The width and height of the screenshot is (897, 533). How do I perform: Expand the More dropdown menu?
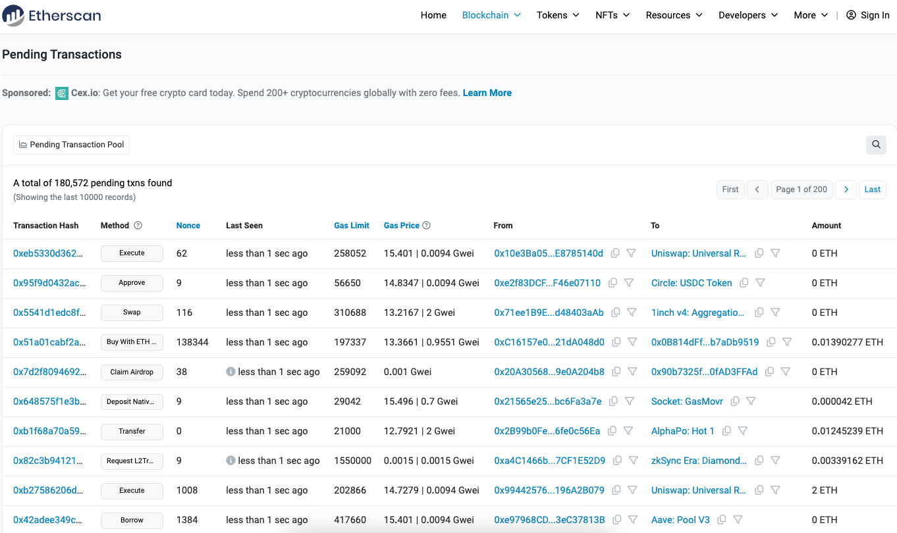coord(811,15)
